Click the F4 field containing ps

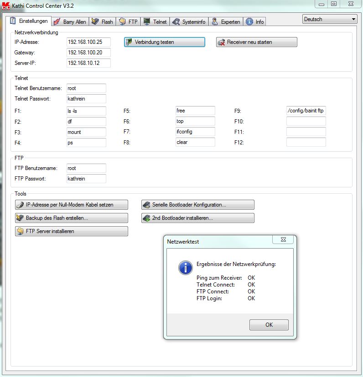tap(86, 143)
